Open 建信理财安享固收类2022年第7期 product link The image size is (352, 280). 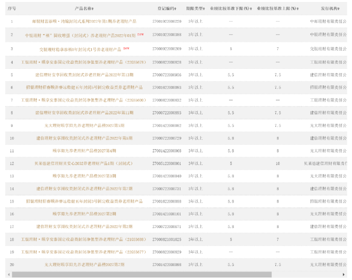click(84, 189)
